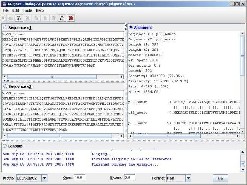Click 'Gap open: 10.0' line
The image size is (247, 185).
143,60
